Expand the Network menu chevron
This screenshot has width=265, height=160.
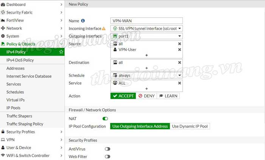click(x=61, y=28)
